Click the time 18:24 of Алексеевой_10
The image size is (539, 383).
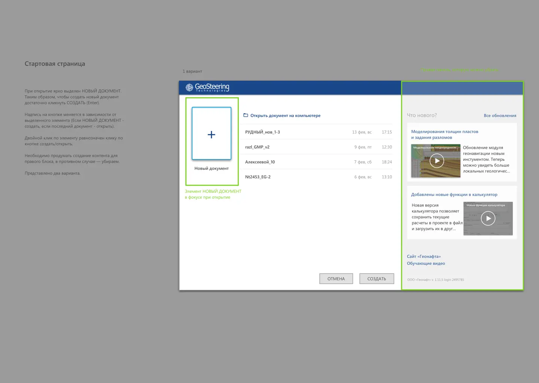(387, 162)
